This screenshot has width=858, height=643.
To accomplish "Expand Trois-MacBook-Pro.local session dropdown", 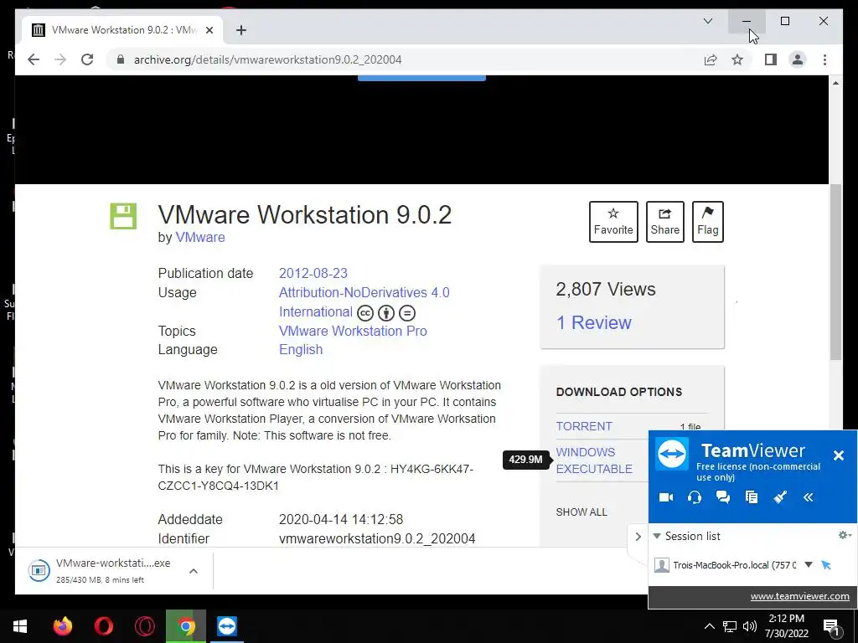I will click(x=809, y=565).
